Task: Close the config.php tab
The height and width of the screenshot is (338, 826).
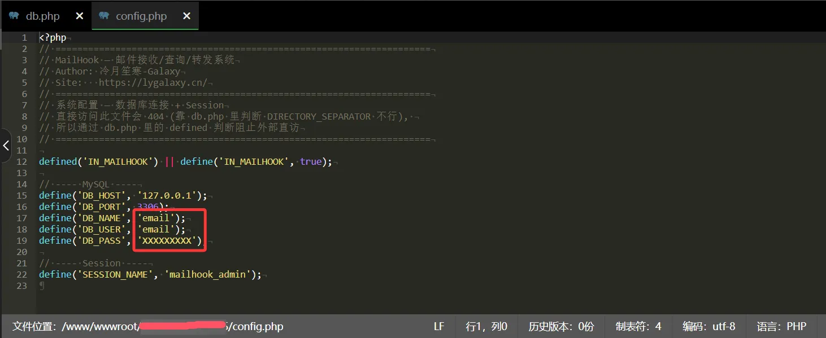Action: (x=186, y=16)
